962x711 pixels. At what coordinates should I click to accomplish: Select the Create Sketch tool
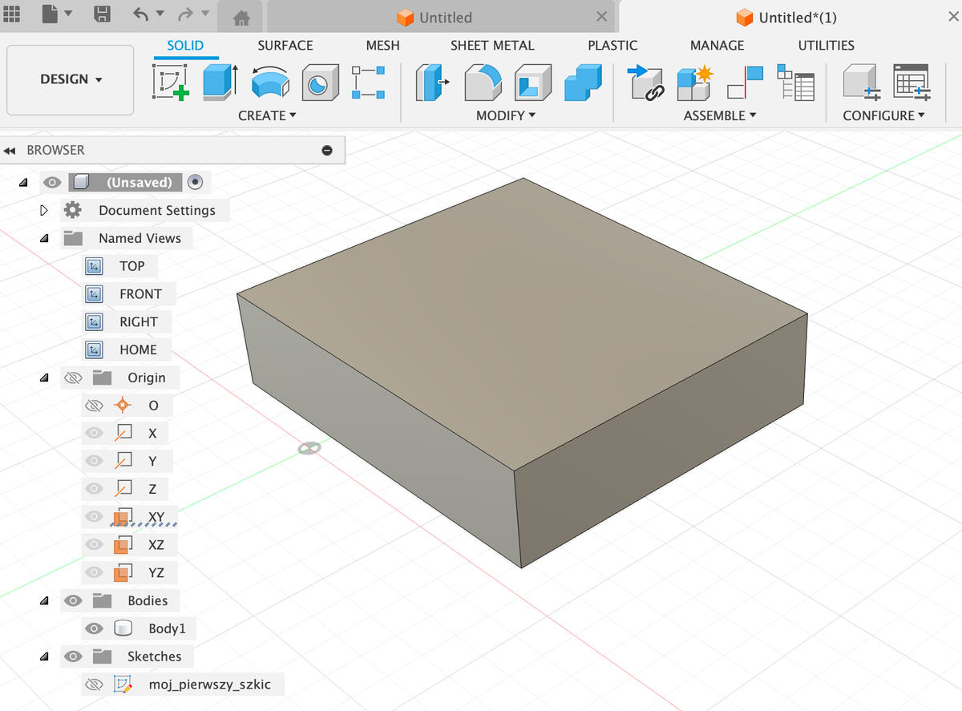[x=171, y=83]
